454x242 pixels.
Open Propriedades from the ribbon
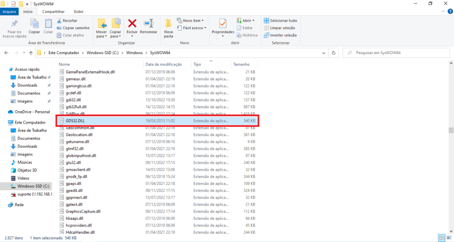[223, 23]
